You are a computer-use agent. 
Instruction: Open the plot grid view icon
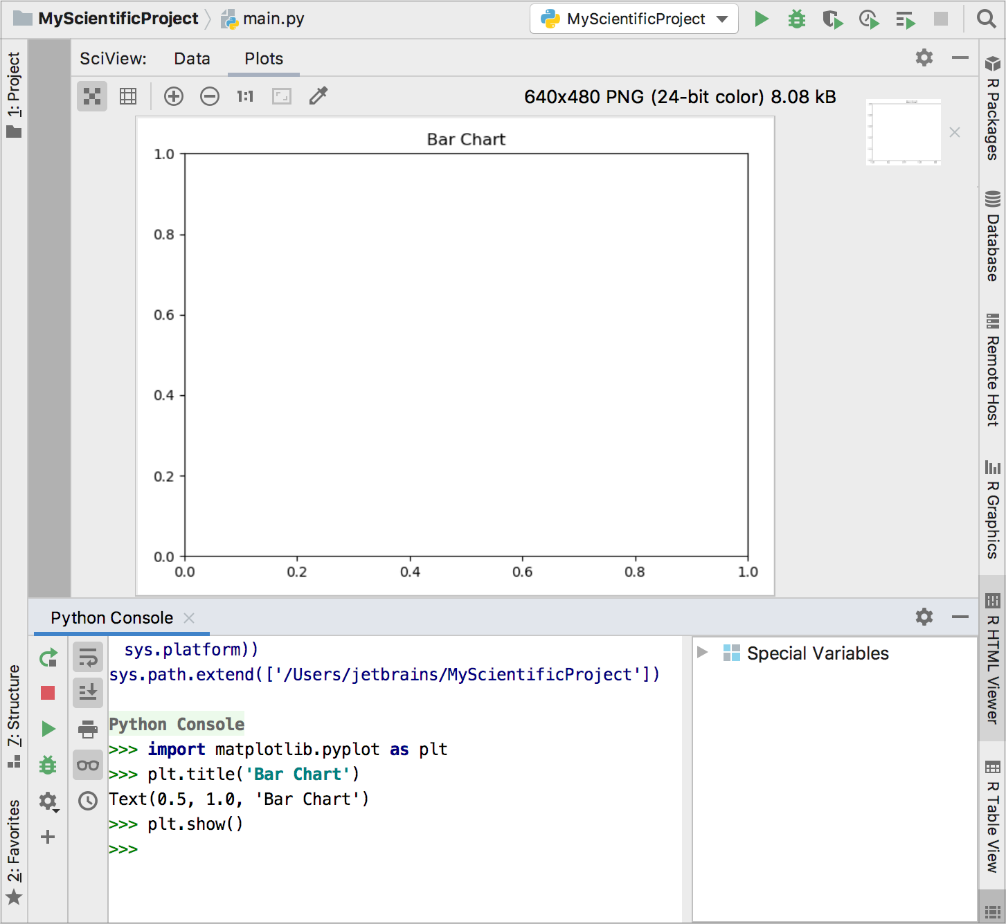[x=127, y=96]
